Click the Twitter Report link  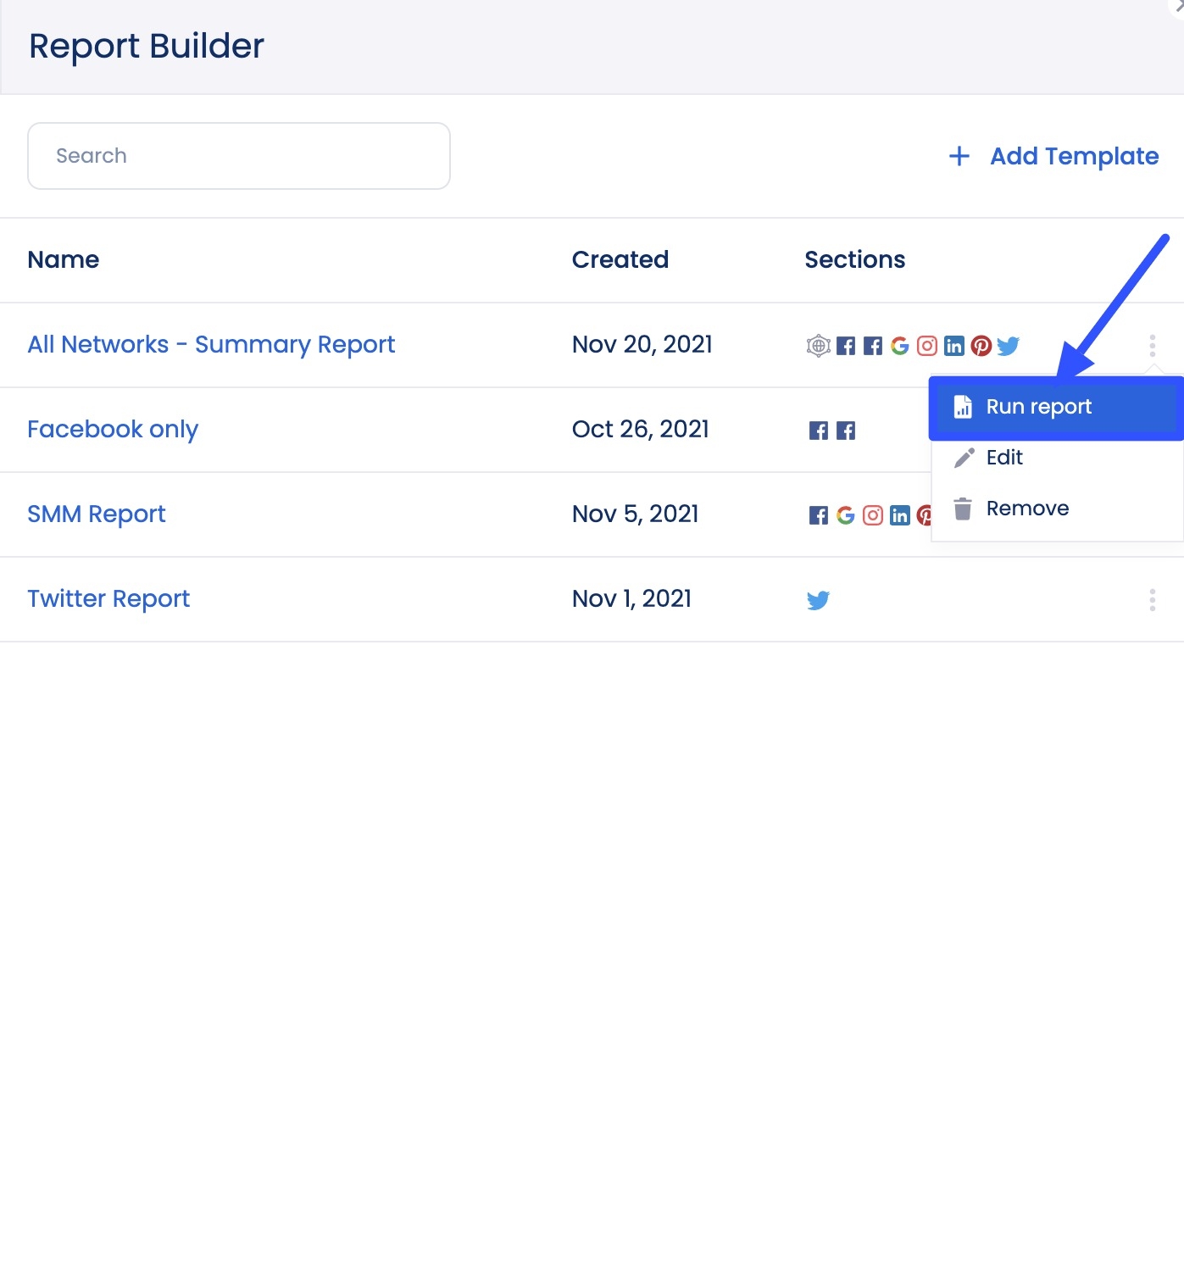coord(108,599)
